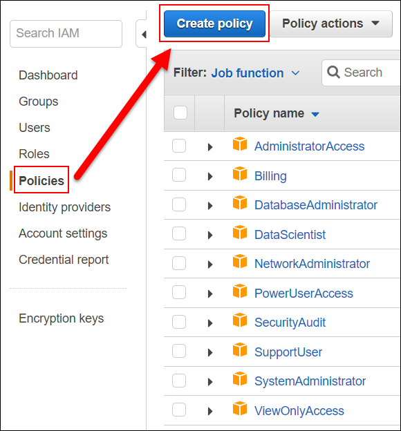The width and height of the screenshot is (401, 431).
Task: Open Account settings in the sidebar
Action: [x=63, y=233]
